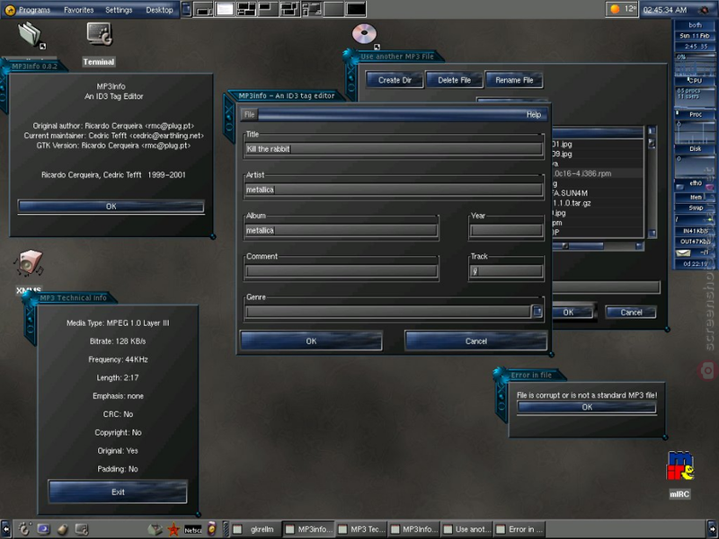Click the sun weather applet showing 12°
This screenshot has height=539, width=719.
click(x=621, y=9)
